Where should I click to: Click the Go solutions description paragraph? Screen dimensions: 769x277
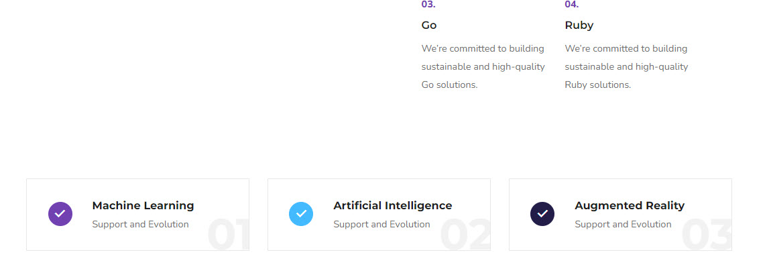(483, 66)
